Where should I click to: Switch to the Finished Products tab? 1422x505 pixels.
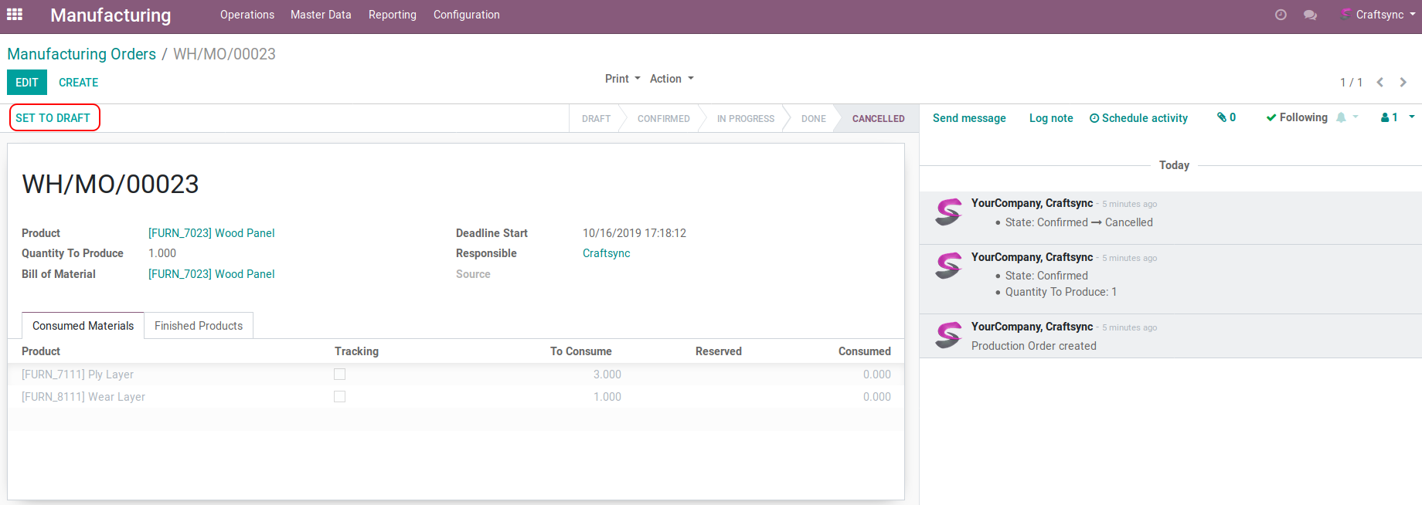(199, 326)
